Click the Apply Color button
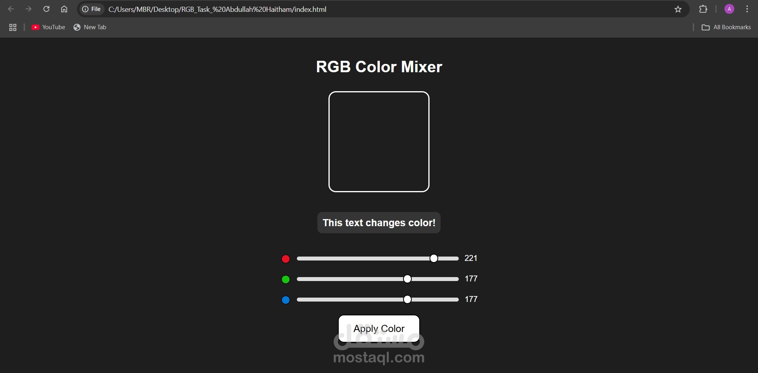Image resolution: width=758 pixels, height=373 pixels. point(379,328)
